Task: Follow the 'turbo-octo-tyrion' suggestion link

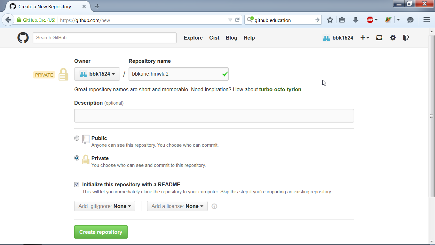Action: pyautogui.click(x=280, y=89)
